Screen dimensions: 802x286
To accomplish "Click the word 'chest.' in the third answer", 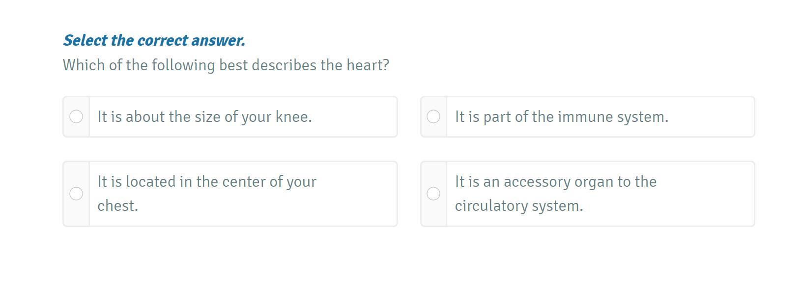I will pyautogui.click(x=118, y=206).
